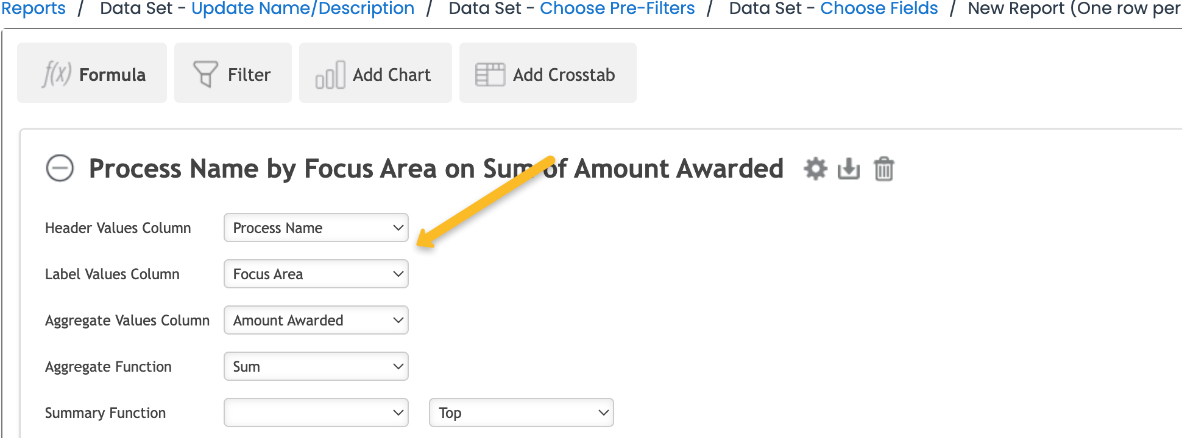Open the Filter funnel button
The height and width of the screenshot is (438, 1182).
pyautogui.click(x=233, y=72)
